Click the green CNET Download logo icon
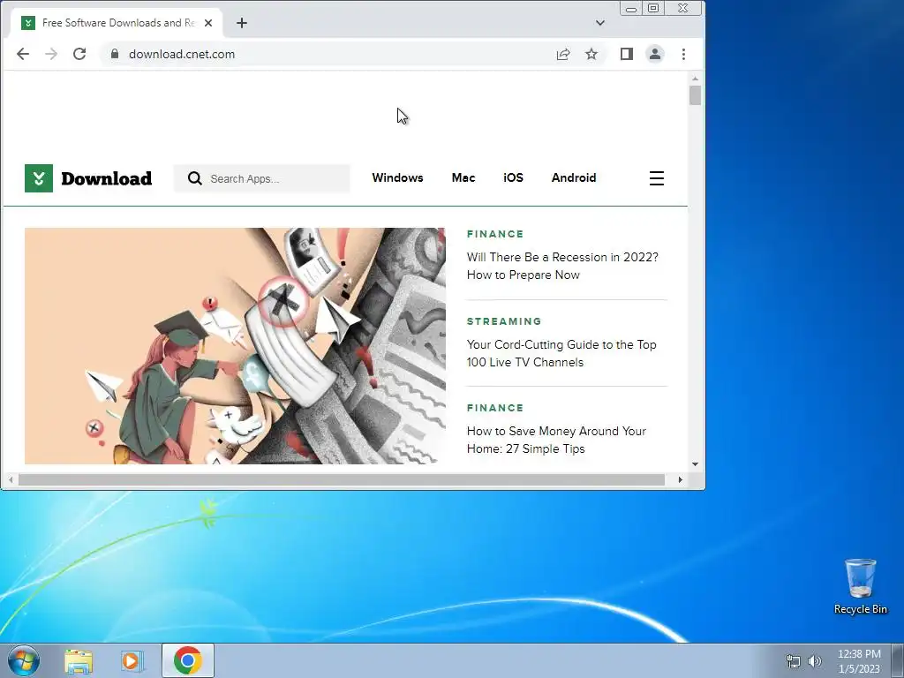 (x=39, y=178)
